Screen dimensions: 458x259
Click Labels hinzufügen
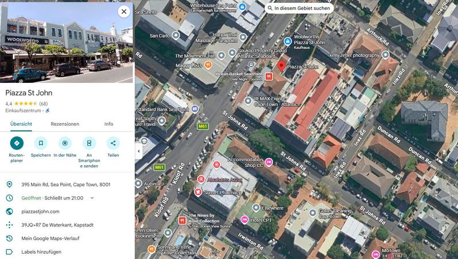pyautogui.click(x=41, y=252)
